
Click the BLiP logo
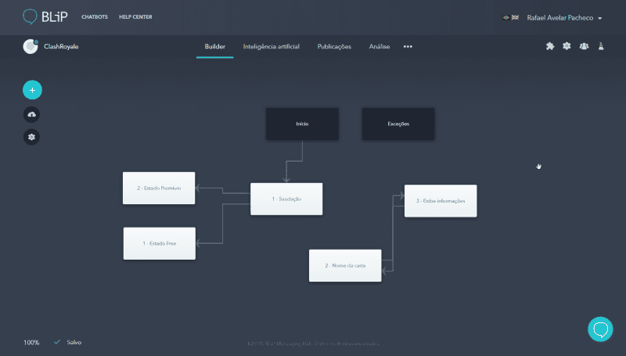[x=44, y=16]
